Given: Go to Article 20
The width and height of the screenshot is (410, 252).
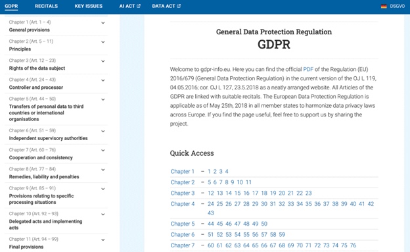Looking at the screenshot, I should coord(282,193).
